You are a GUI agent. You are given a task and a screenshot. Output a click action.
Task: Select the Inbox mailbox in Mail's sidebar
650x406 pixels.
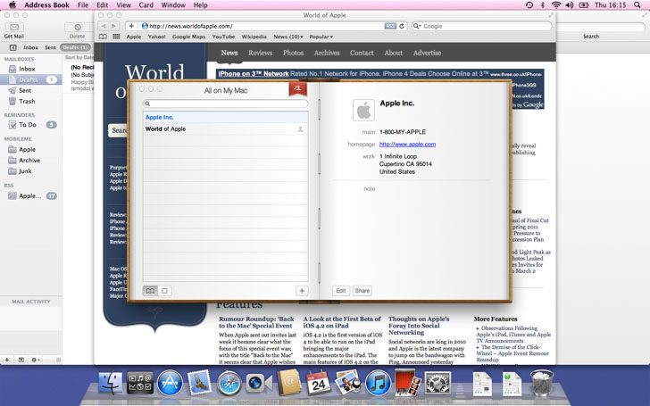pyautogui.click(x=27, y=69)
